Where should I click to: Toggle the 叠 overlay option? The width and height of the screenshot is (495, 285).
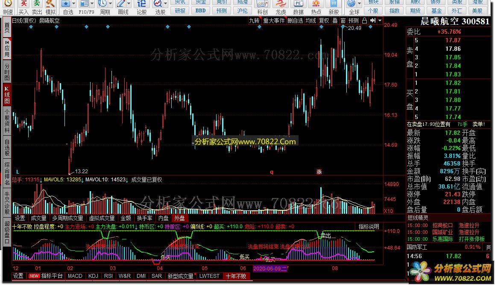[335, 20]
